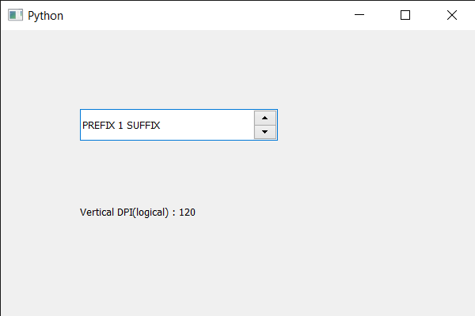Place cursor on the word PREFIX
This screenshot has height=316, width=475.
(x=98, y=125)
